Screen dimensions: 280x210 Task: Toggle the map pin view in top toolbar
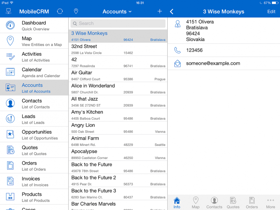pos(76,11)
